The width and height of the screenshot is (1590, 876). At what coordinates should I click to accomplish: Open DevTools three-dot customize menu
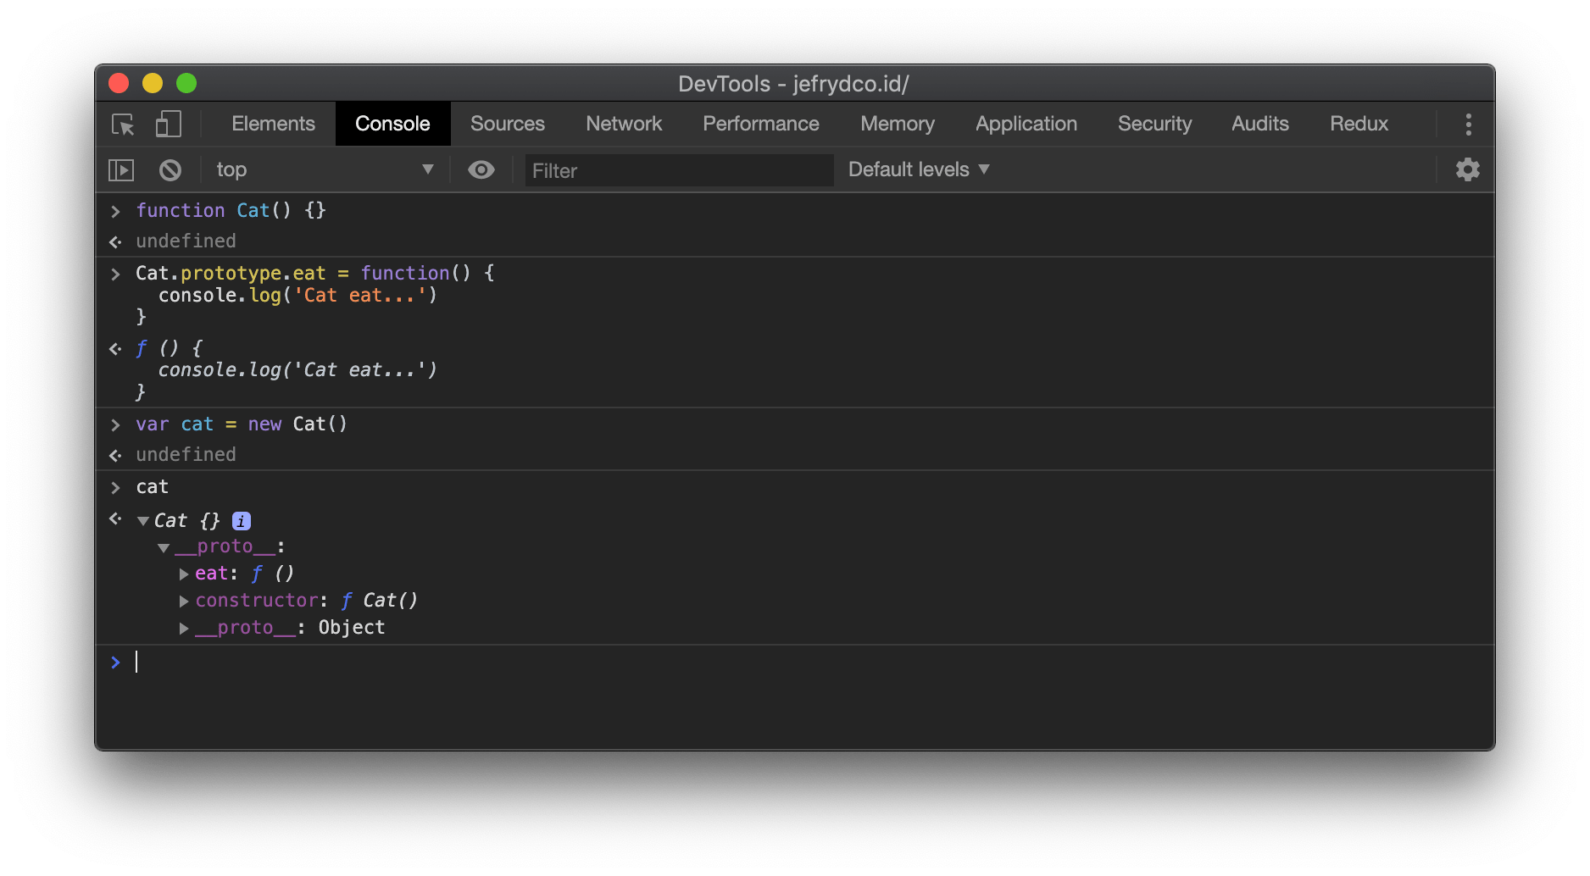click(1468, 125)
